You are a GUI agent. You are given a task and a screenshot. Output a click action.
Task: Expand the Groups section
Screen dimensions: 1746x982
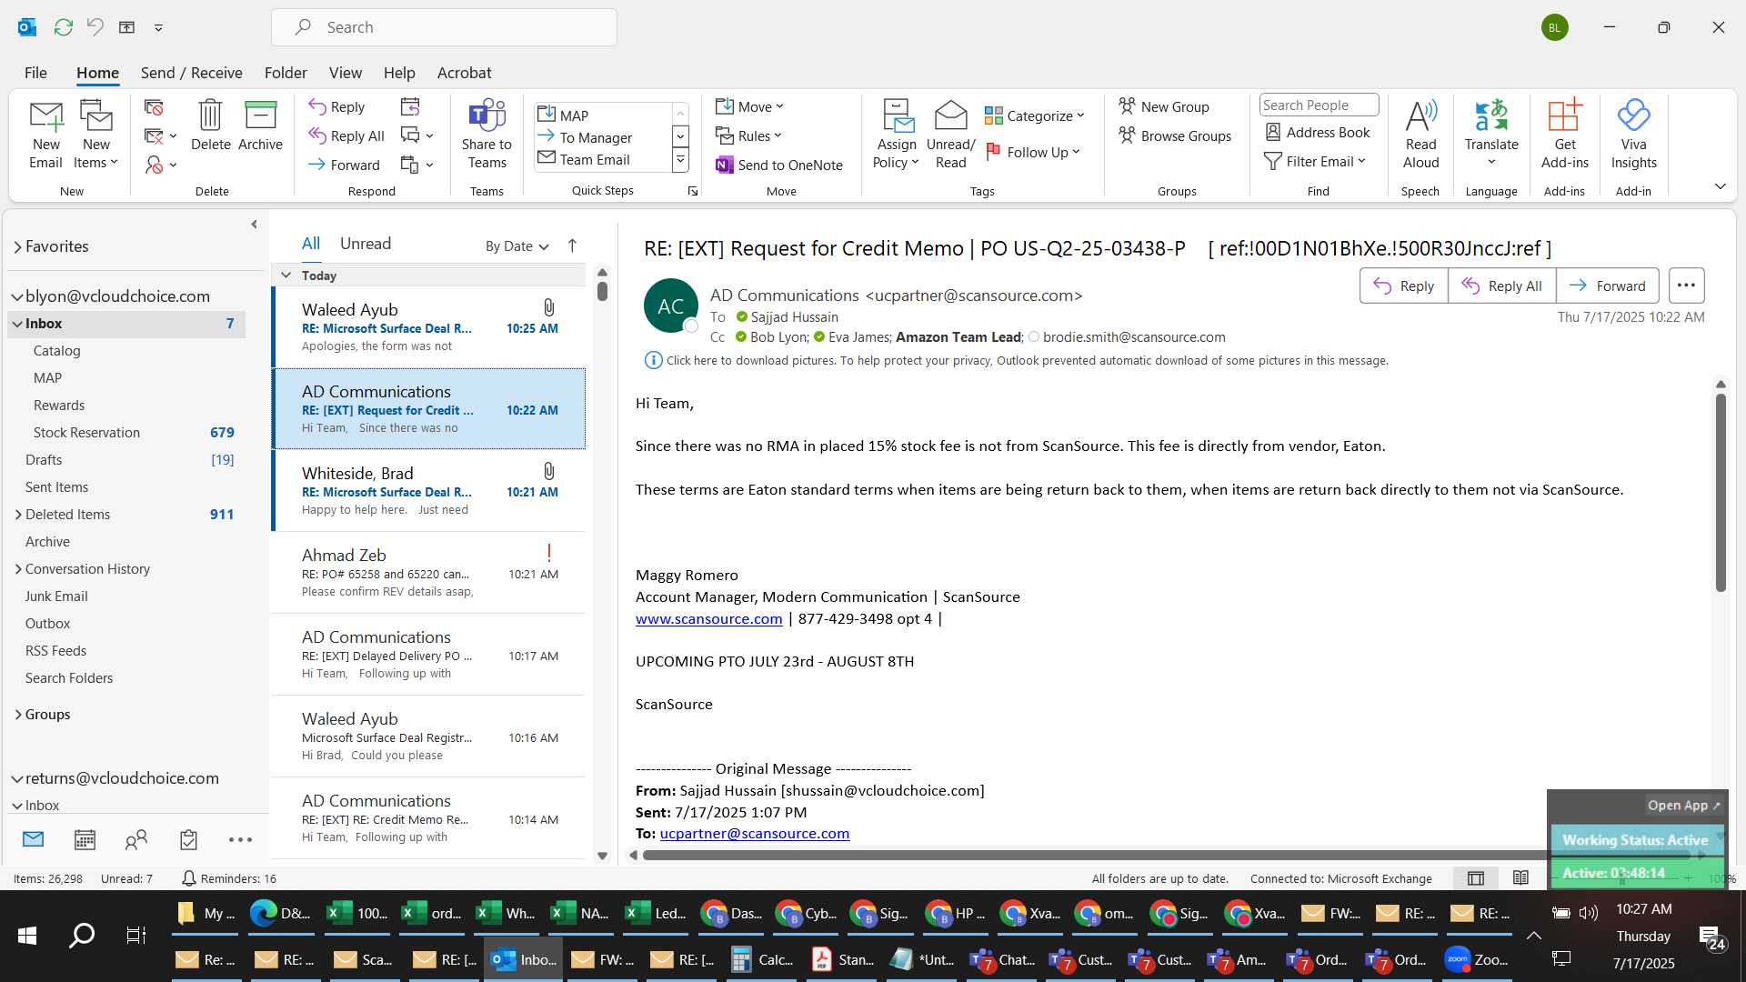pos(18,715)
